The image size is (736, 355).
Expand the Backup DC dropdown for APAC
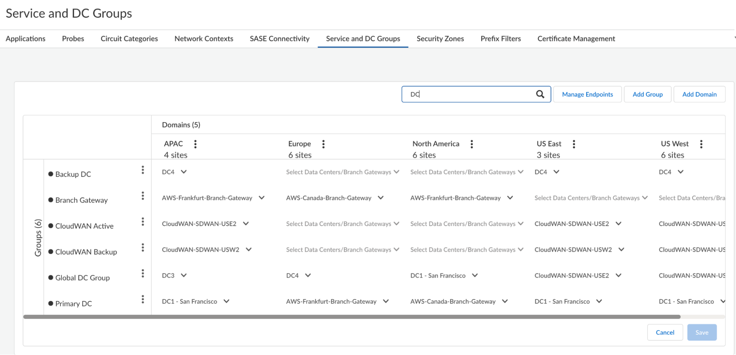tap(183, 172)
